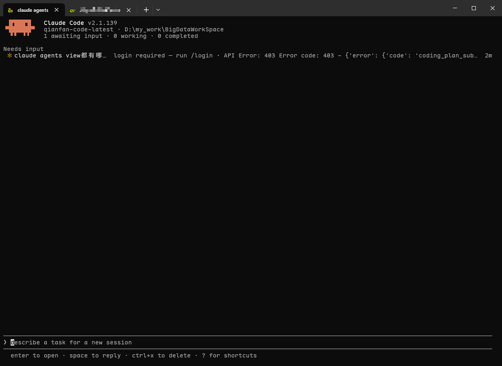Click the 'Needs input' section heading

[x=24, y=49]
